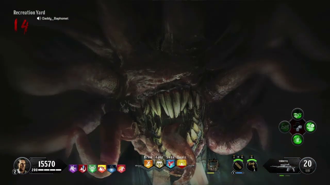Screen dimensions: 330x185
Task: Select the purple stopwatch status icon
Action: (73, 169)
